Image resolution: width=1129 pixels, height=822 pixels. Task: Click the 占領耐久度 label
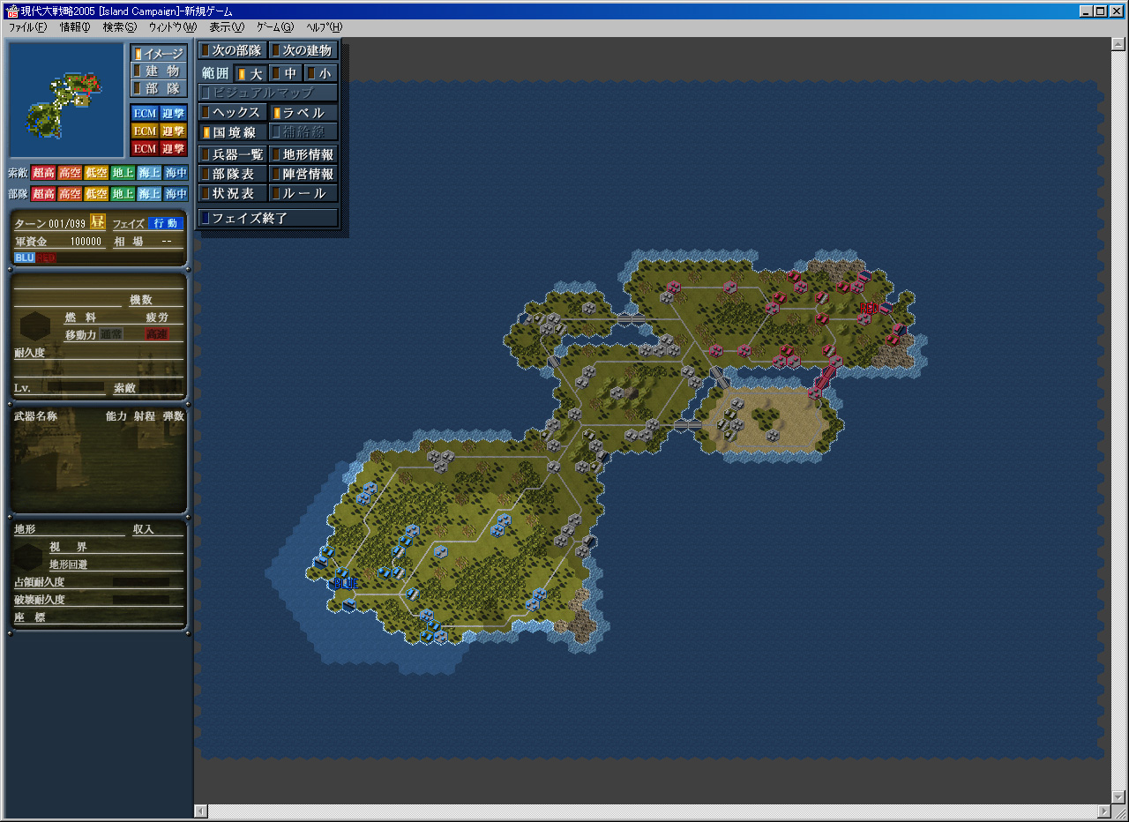(39, 582)
